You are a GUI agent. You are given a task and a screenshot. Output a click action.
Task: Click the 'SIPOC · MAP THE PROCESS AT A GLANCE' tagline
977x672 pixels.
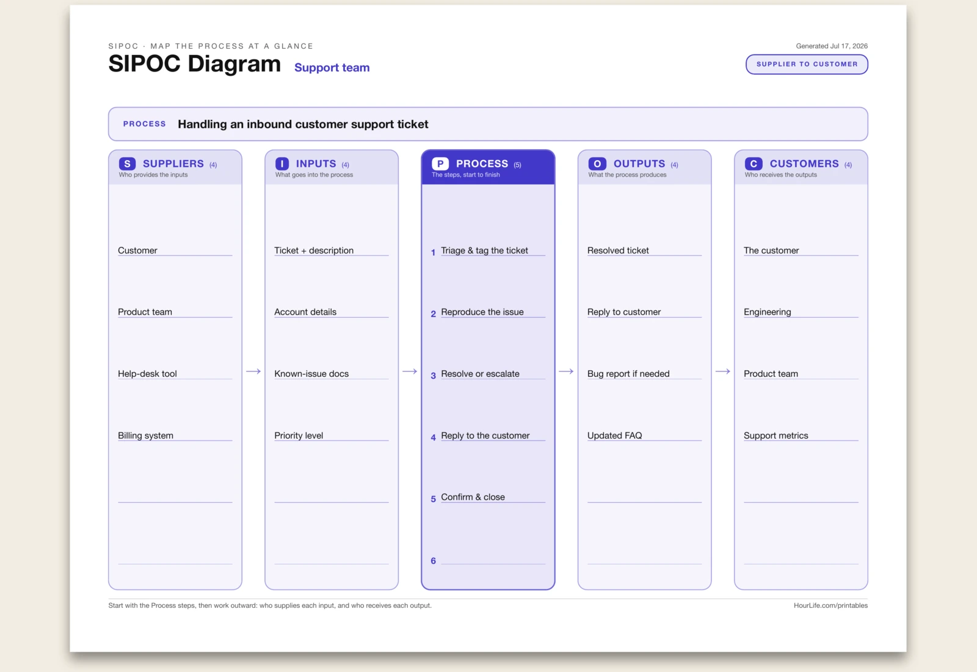(211, 46)
